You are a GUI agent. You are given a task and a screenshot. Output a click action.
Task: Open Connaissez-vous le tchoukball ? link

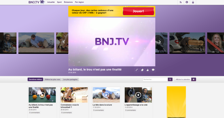click(70, 106)
